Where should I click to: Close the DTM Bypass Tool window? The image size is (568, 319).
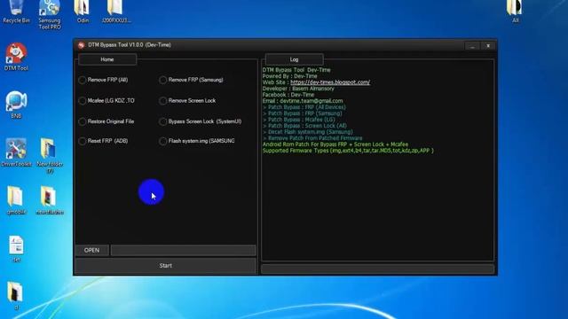pos(488,46)
